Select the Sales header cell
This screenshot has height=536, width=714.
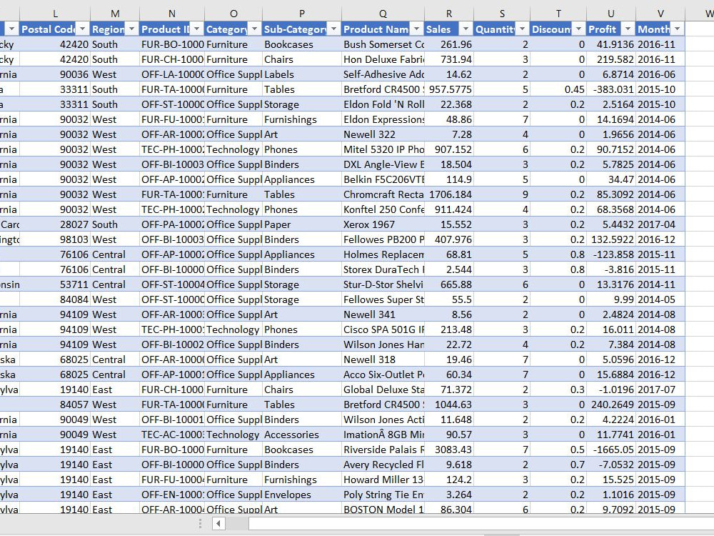tap(449, 29)
